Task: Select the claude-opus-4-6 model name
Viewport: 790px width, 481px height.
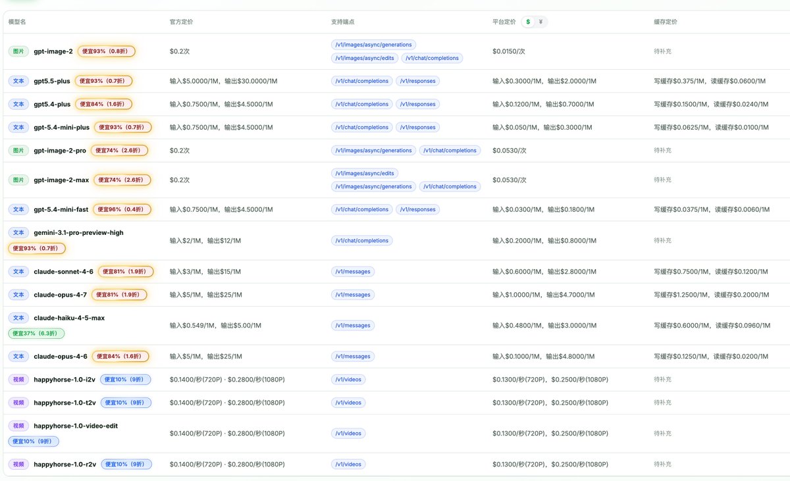Action: click(61, 356)
